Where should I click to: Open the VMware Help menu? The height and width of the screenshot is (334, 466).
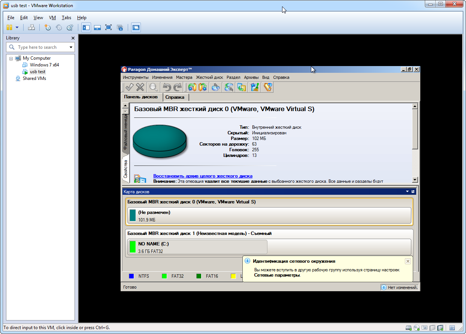(82, 18)
